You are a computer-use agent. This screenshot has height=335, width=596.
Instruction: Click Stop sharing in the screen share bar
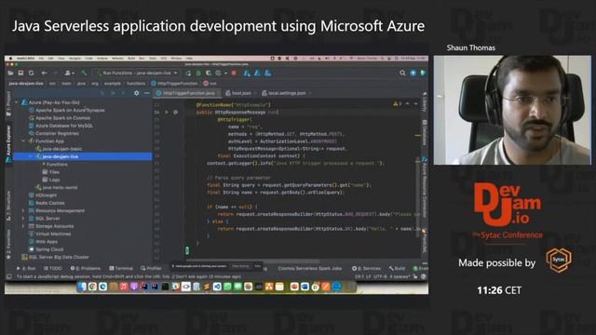point(240,266)
